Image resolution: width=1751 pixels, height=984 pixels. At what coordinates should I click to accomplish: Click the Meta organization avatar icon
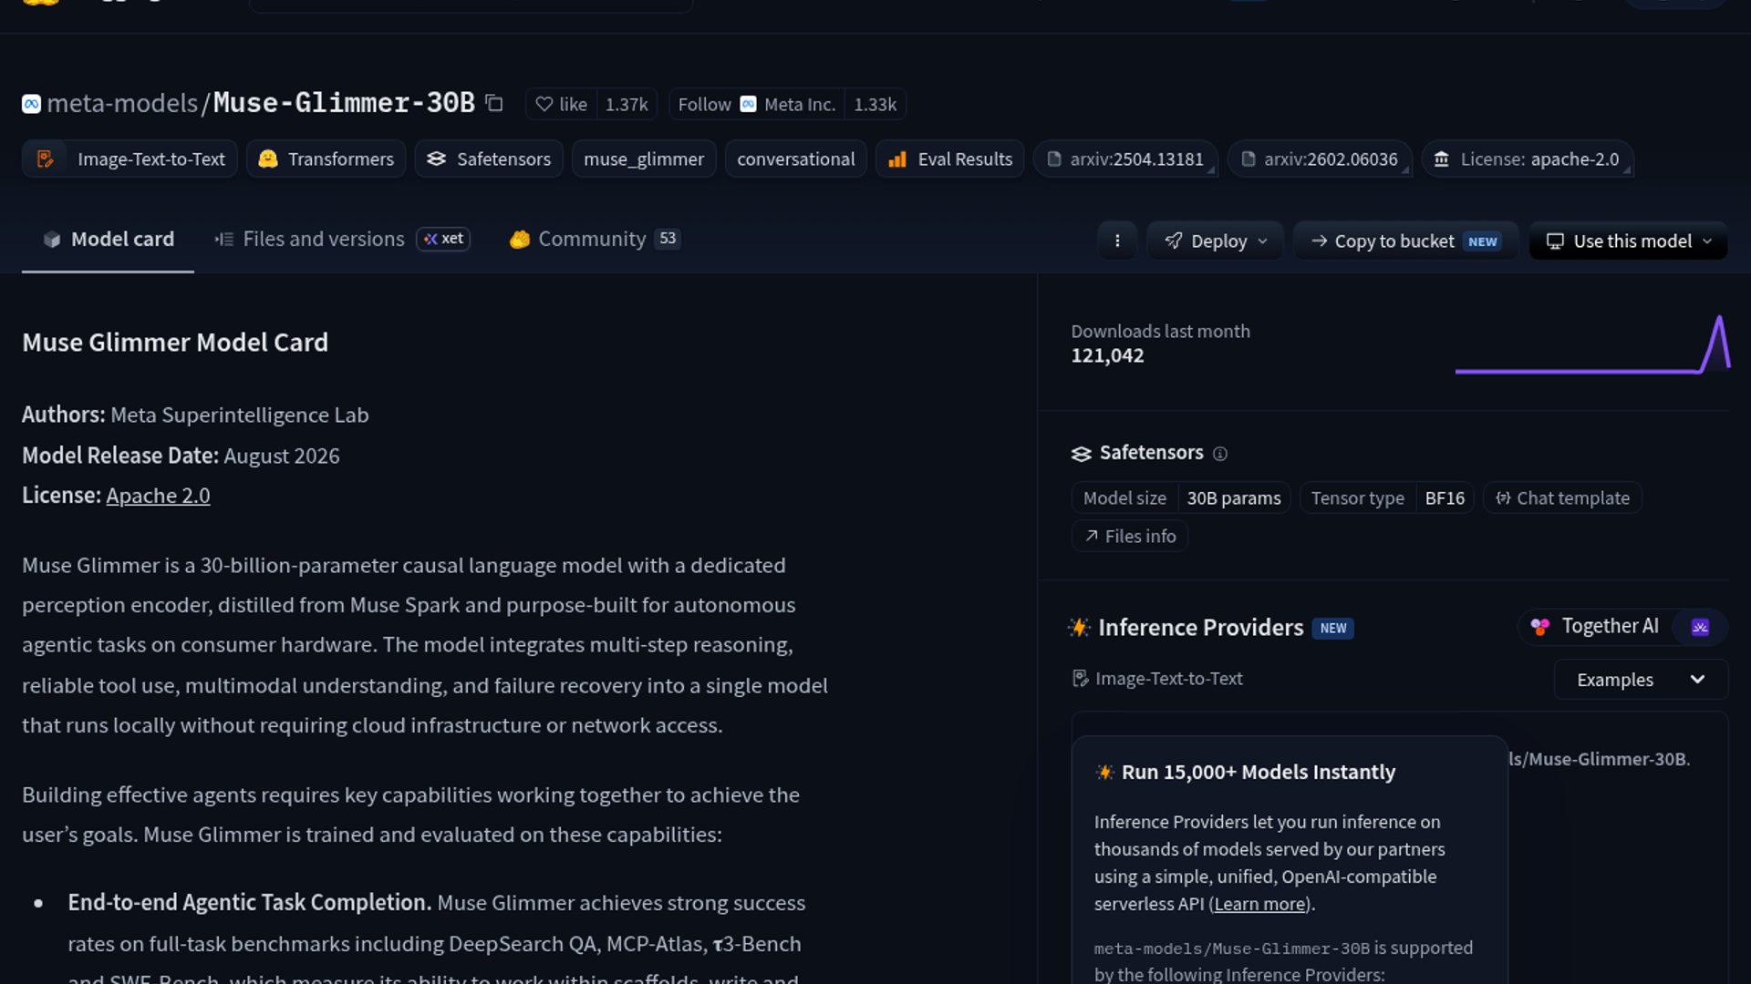(x=31, y=104)
